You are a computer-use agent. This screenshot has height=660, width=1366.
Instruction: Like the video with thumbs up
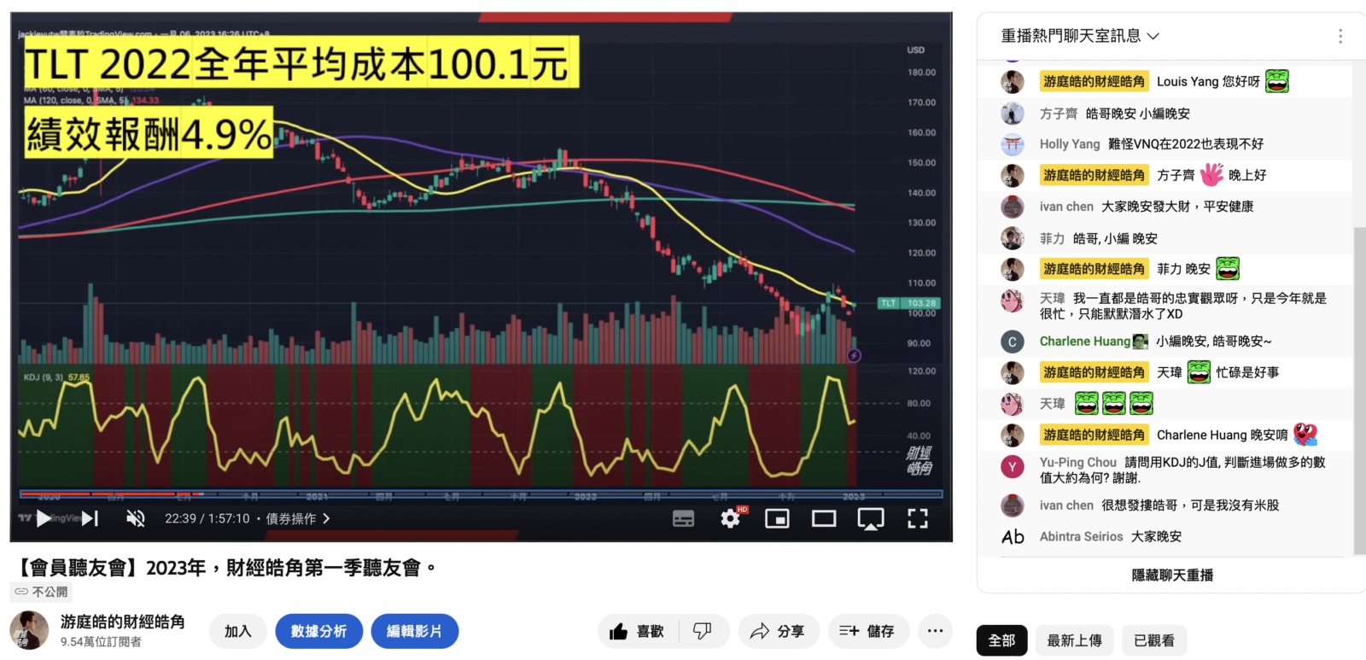pos(637,631)
